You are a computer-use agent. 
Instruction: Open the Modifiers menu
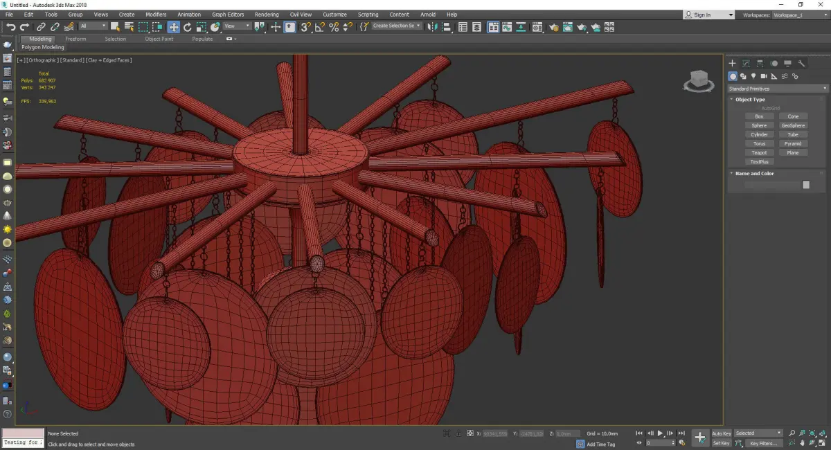pos(156,15)
